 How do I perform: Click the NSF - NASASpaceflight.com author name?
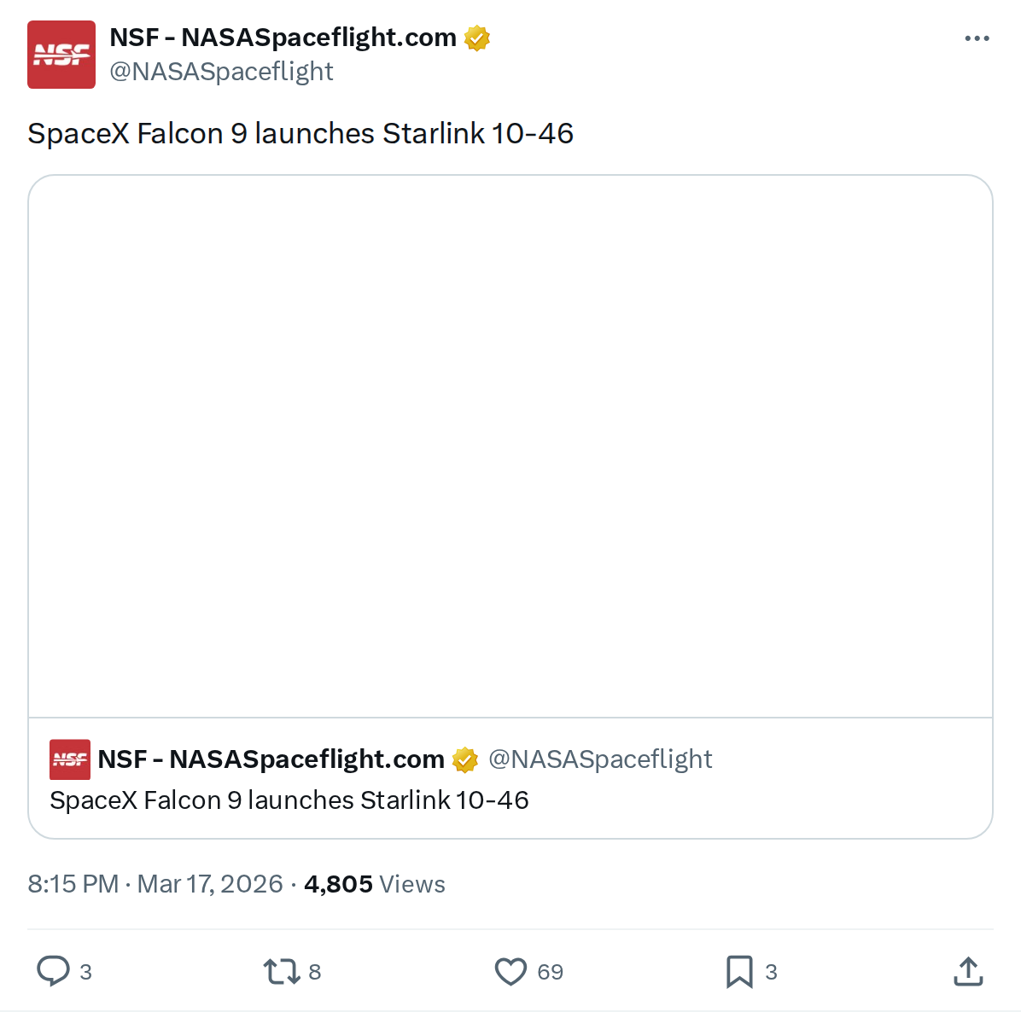coord(283,38)
